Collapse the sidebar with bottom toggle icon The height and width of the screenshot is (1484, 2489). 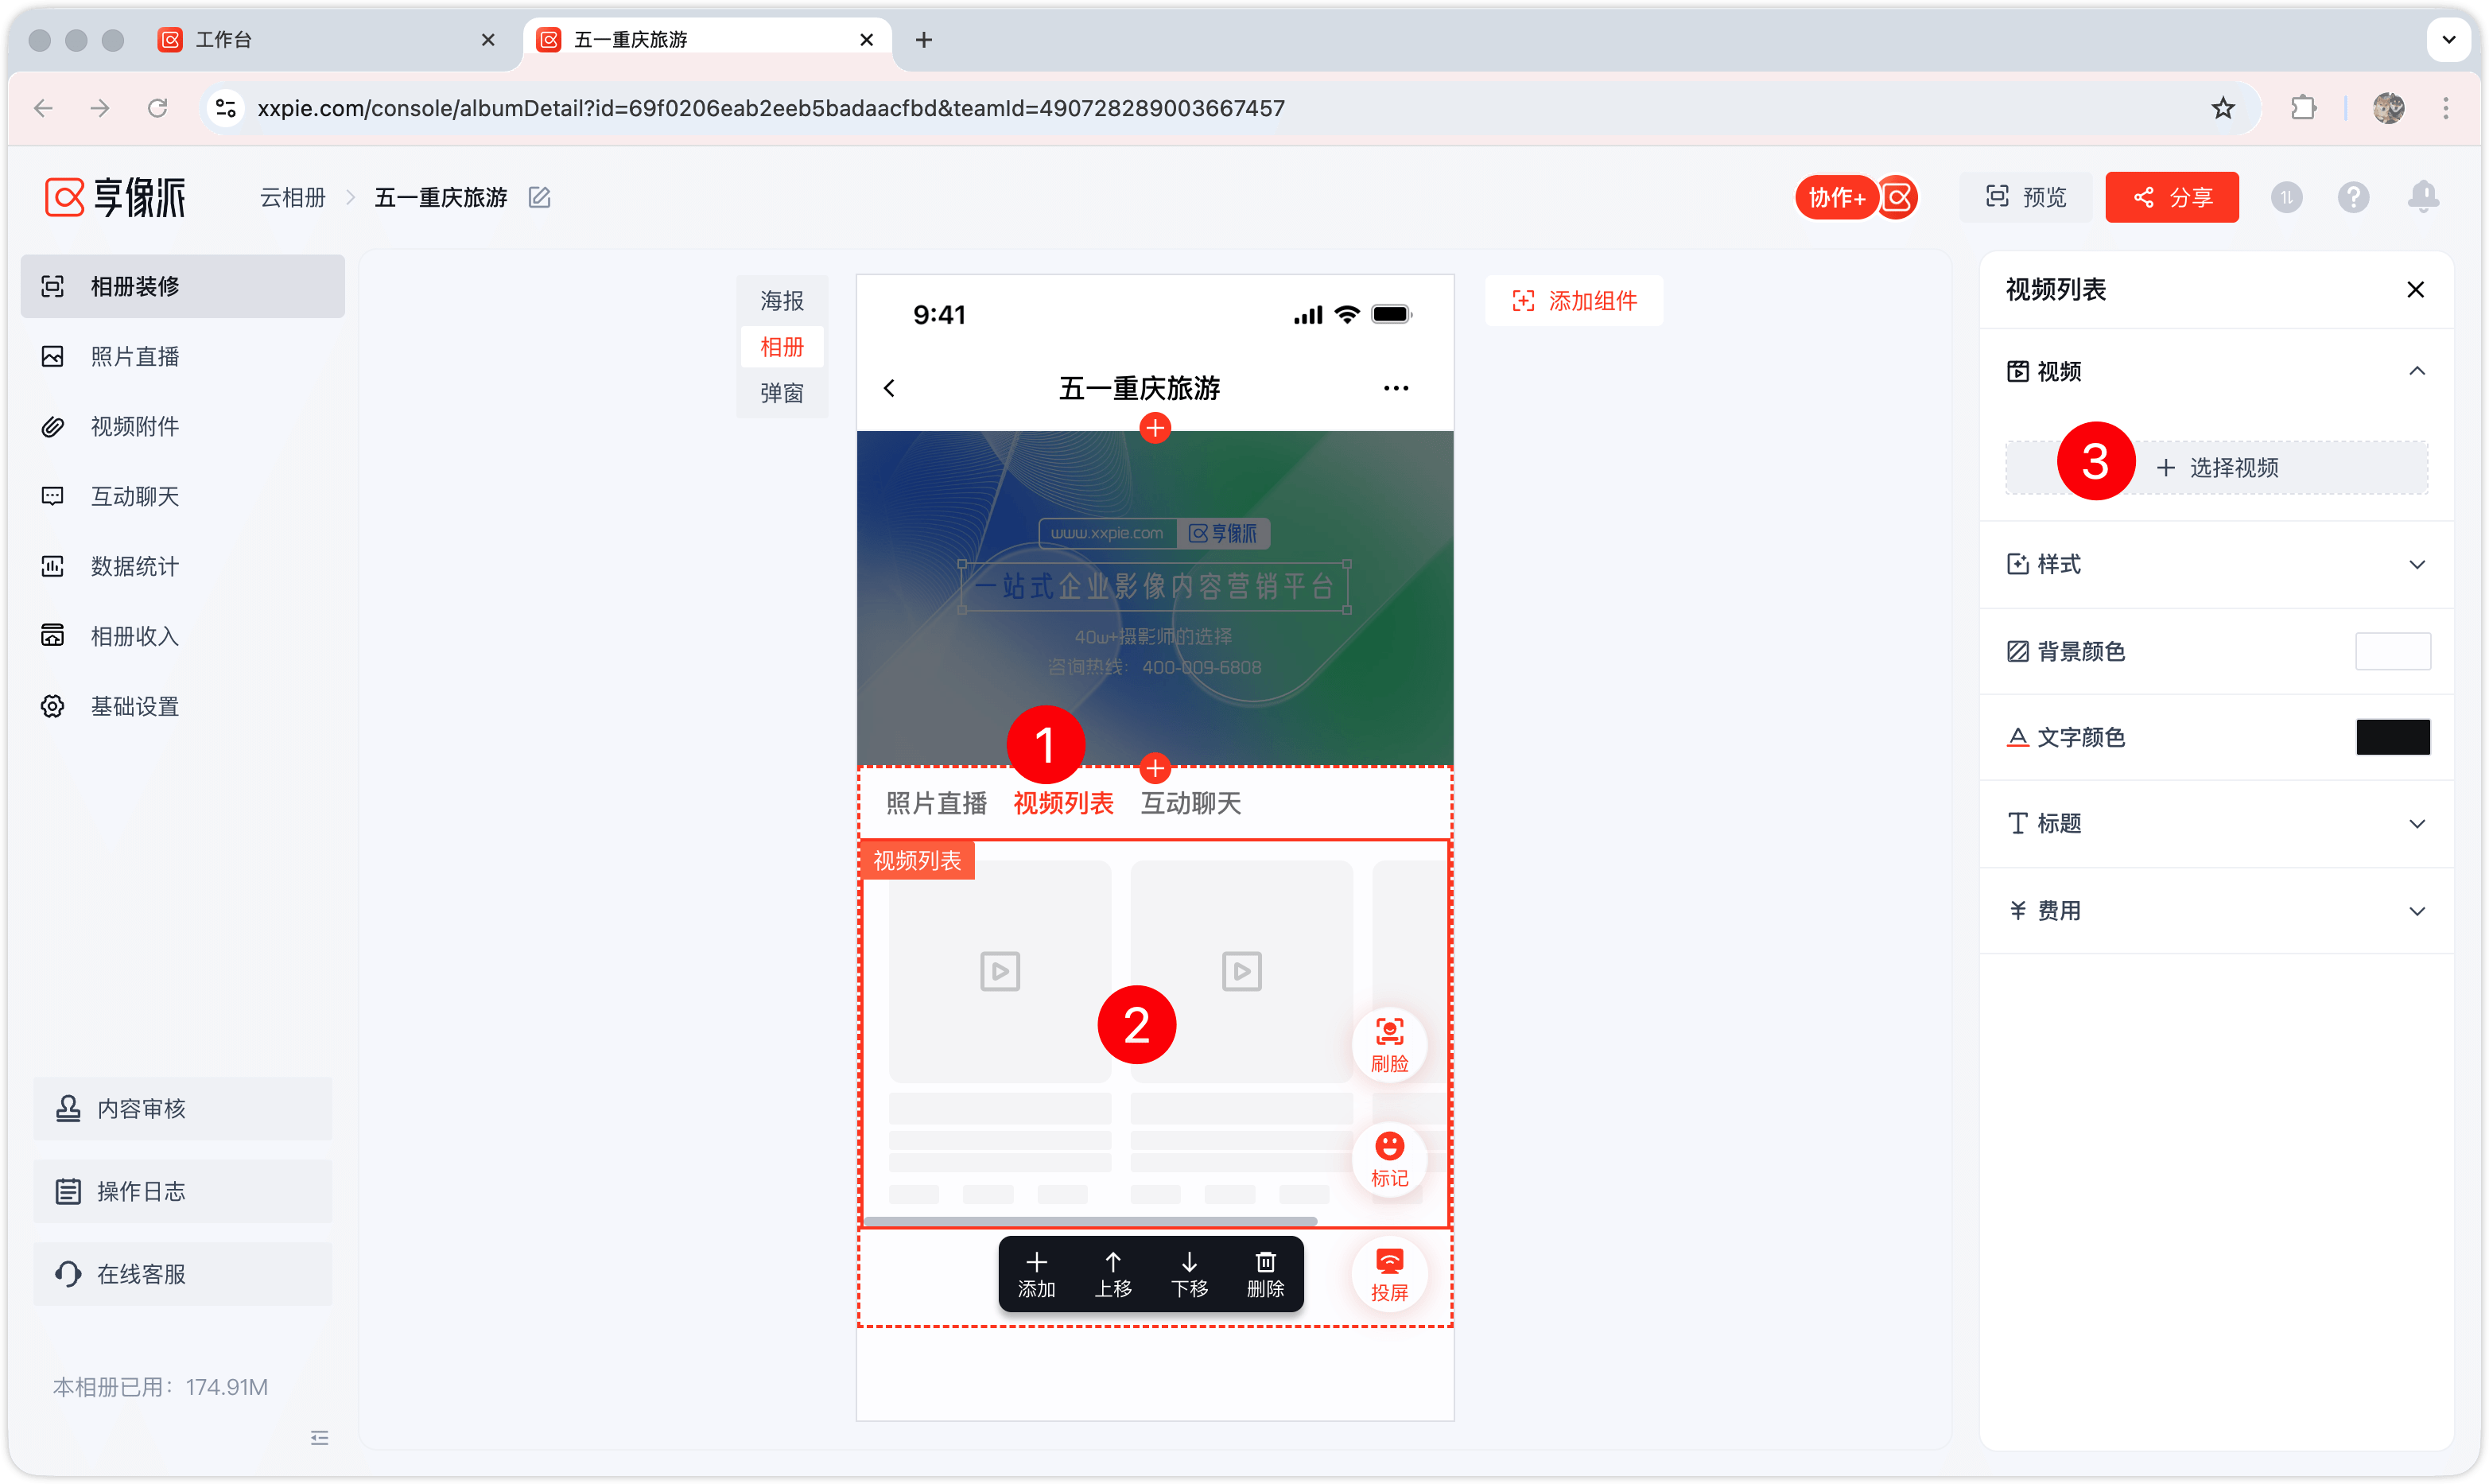319,1437
